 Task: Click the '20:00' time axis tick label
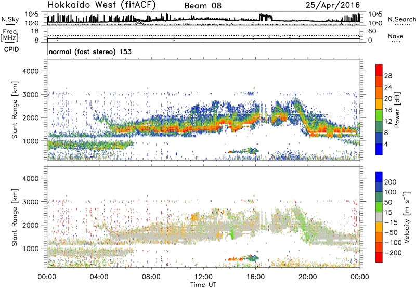(307, 277)
